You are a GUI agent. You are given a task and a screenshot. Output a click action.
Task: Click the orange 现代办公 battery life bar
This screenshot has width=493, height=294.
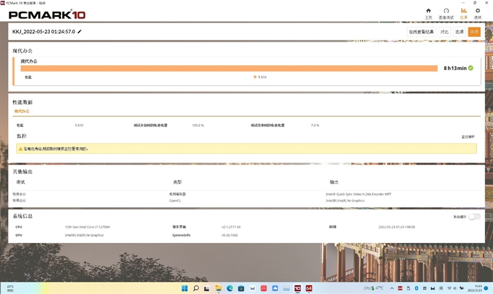coord(229,68)
